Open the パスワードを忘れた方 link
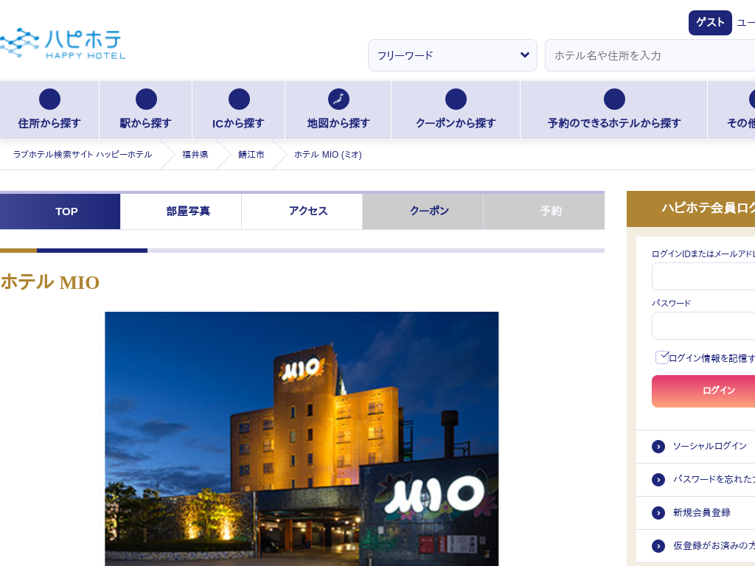 (x=714, y=479)
